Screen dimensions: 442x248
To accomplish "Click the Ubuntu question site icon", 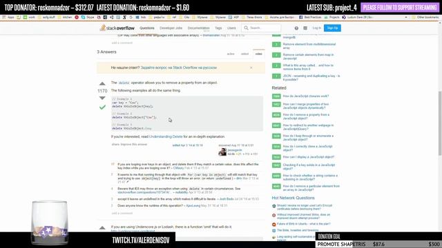I will [273, 224].
